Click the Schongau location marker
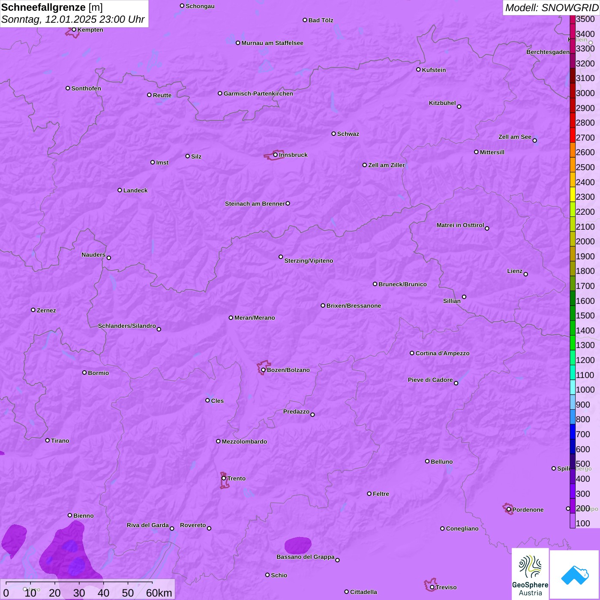The width and height of the screenshot is (600, 600). pyautogui.click(x=182, y=6)
